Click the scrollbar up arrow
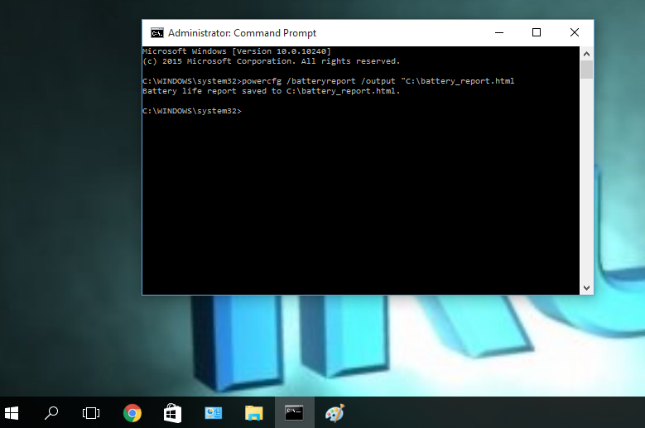This screenshot has height=428, width=645. click(586, 54)
